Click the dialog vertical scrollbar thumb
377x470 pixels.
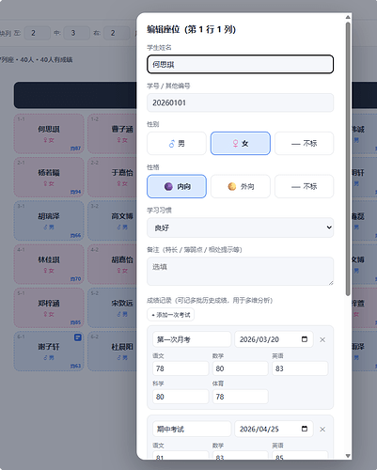tap(348, 159)
